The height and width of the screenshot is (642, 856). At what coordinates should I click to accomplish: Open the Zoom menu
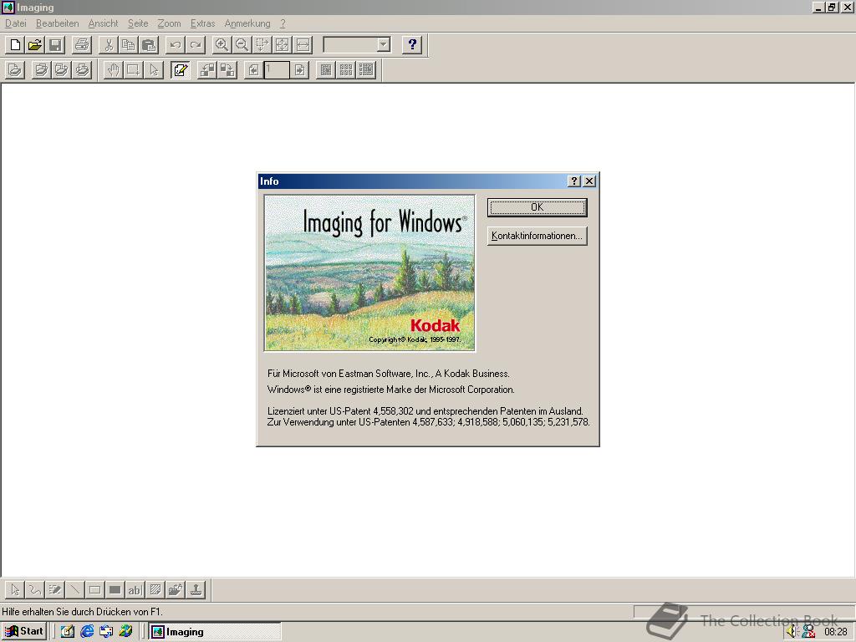169,23
